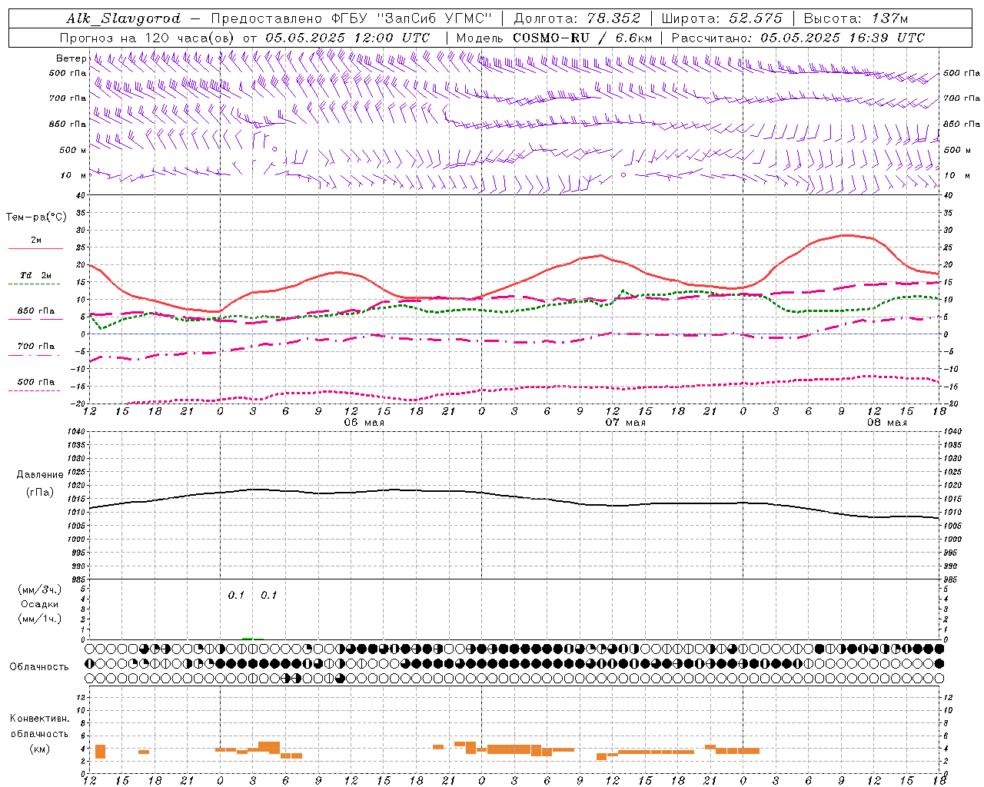
Task: Click the 07 мая date label
Action: (x=625, y=423)
